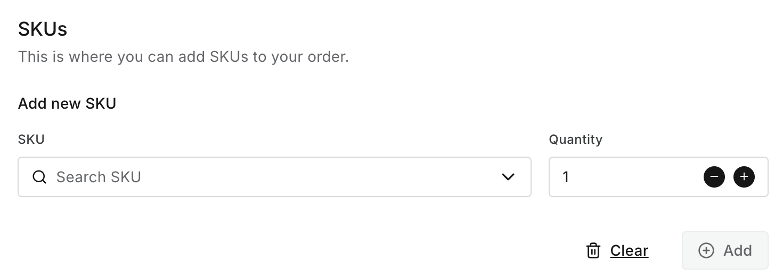Click the SKUs section heading

(x=43, y=29)
